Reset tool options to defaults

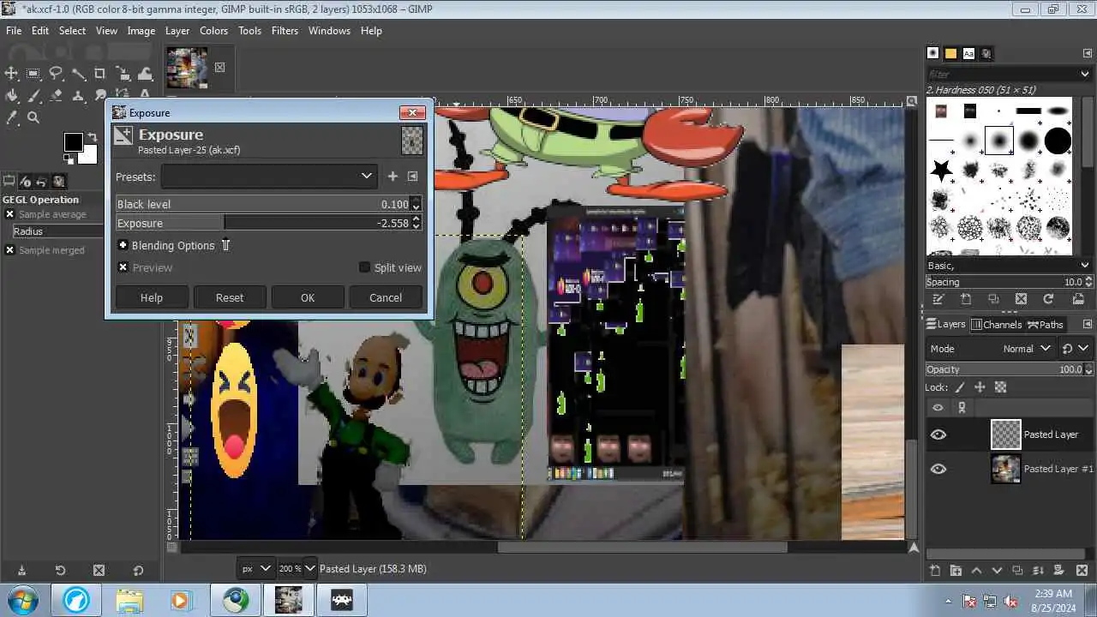[x=139, y=570]
